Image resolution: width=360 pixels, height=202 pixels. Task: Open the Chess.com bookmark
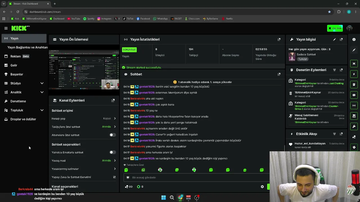(192, 19)
